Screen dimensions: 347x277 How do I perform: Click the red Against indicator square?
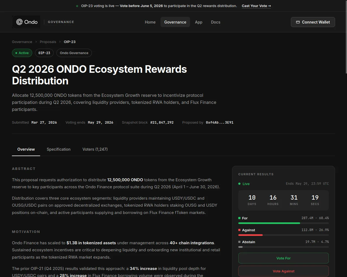pyautogui.click(x=239, y=230)
